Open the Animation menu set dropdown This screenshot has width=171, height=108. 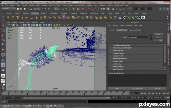coord(8,8)
